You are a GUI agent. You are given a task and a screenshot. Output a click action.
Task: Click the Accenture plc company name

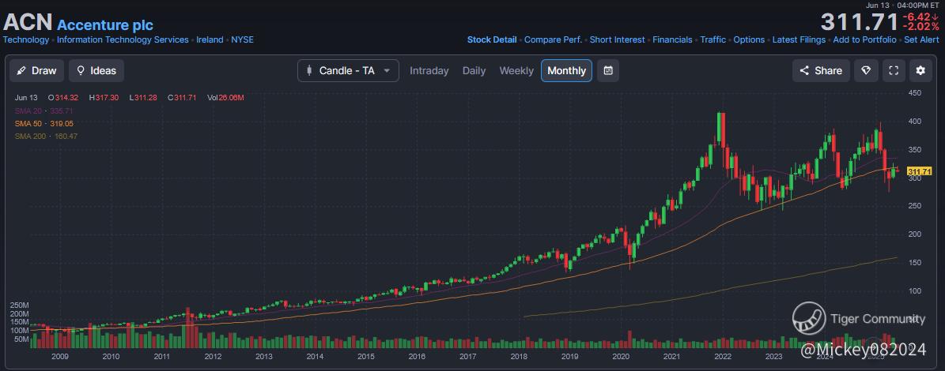[105, 25]
